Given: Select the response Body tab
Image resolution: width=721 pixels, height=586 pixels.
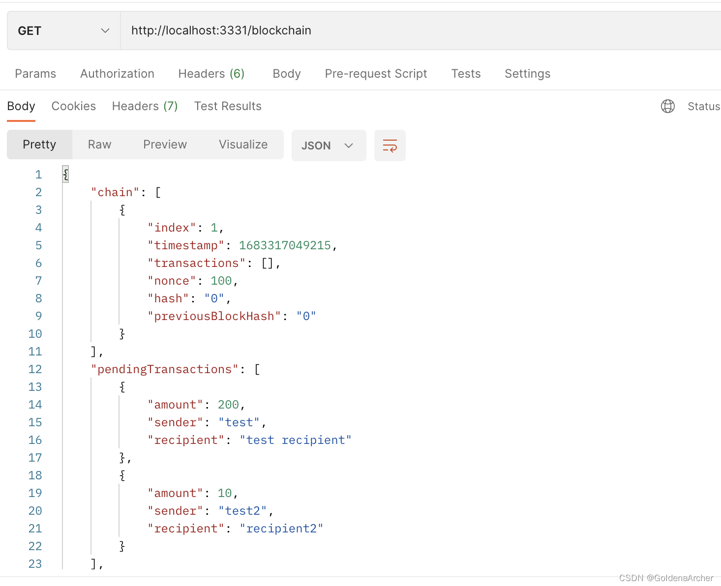Looking at the screenshot, I should 21,106.
